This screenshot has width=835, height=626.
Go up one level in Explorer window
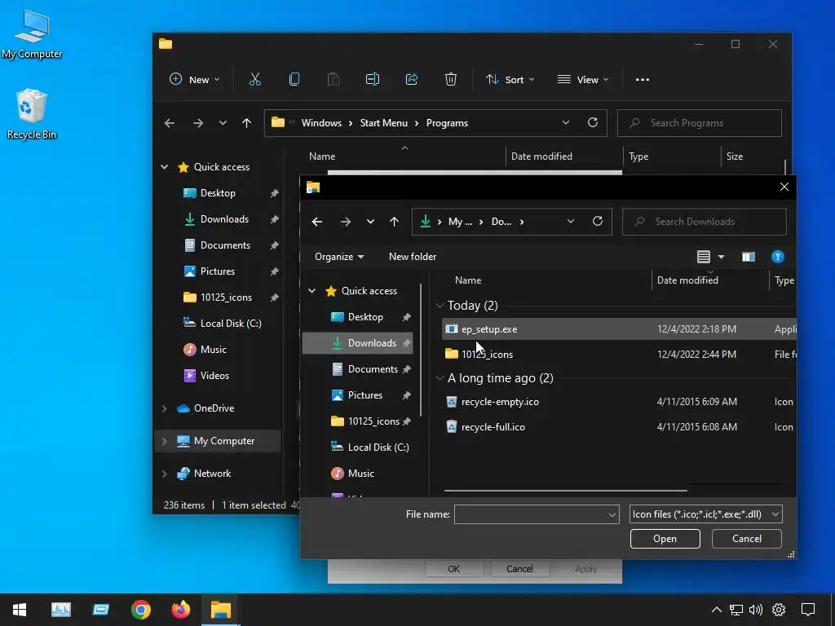point(246,123)
